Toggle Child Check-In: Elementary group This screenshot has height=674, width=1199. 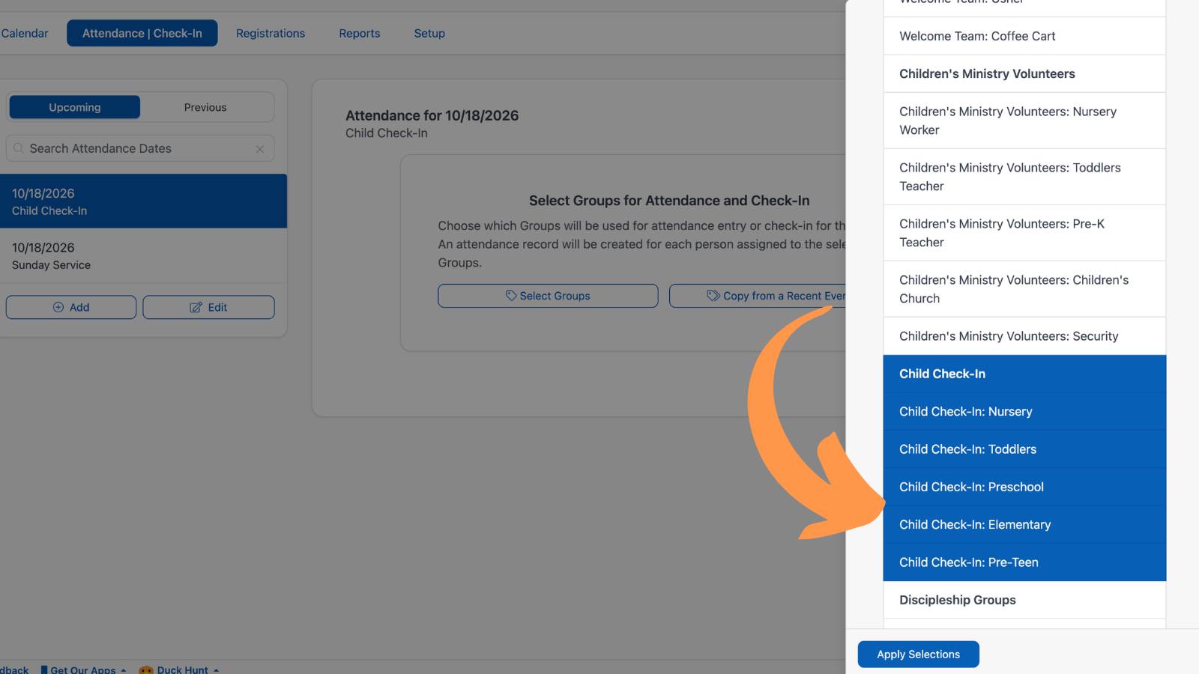(x=1024, y=524)
